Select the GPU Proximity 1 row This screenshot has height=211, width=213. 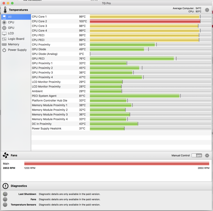121,63
